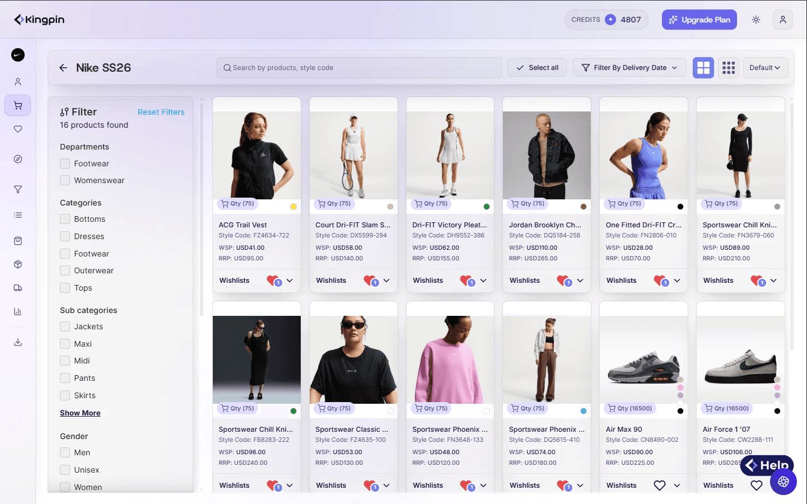Click the Upgrade Plan button
This screenshot has height=504, width=807.
pos(699,20)
